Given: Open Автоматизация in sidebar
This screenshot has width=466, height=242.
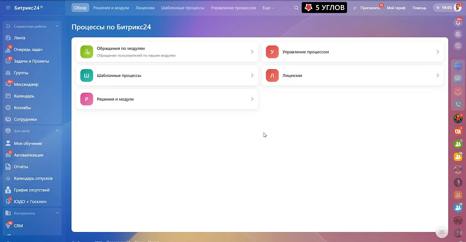Looking at the screenshot, I should pyautogui.click(x=28, y=155).
